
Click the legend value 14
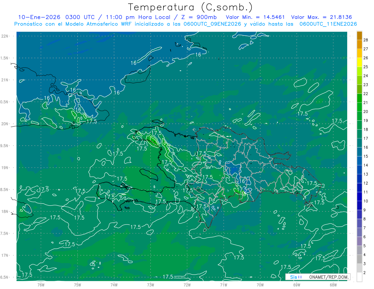tap(366, 165)
